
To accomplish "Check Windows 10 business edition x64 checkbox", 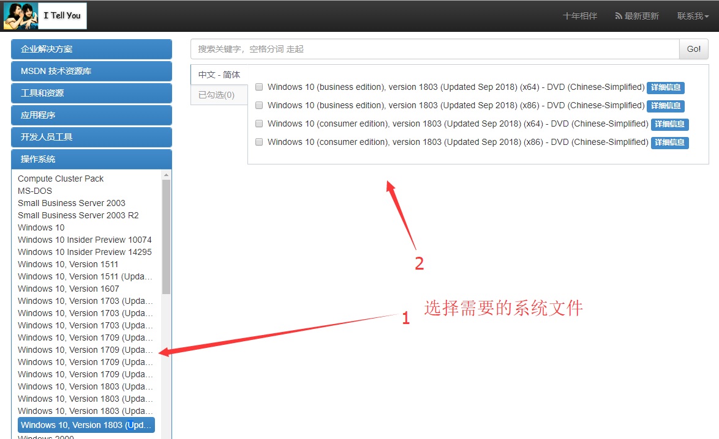I will click(x=259, y=87).
